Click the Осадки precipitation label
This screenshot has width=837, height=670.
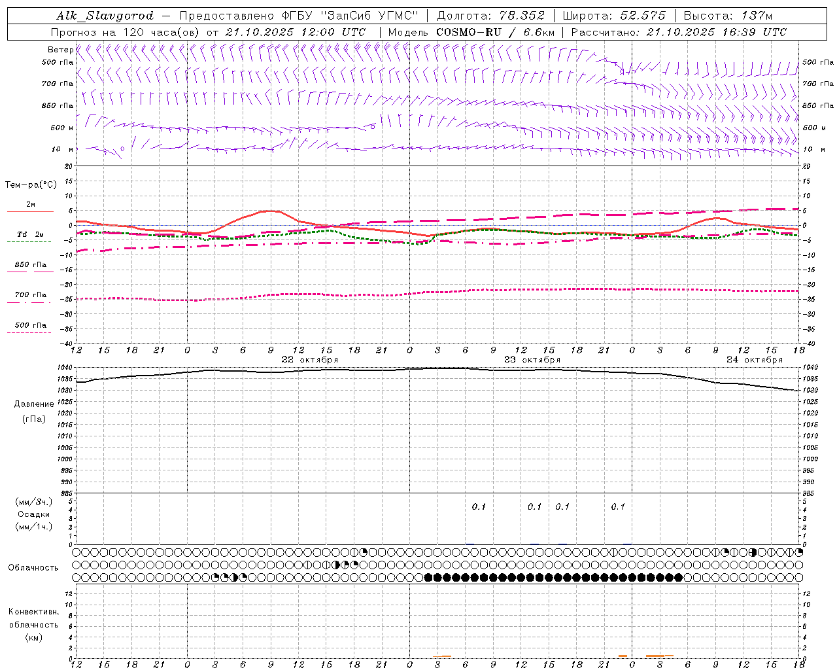pyautogui.click(x=34, y=514)
